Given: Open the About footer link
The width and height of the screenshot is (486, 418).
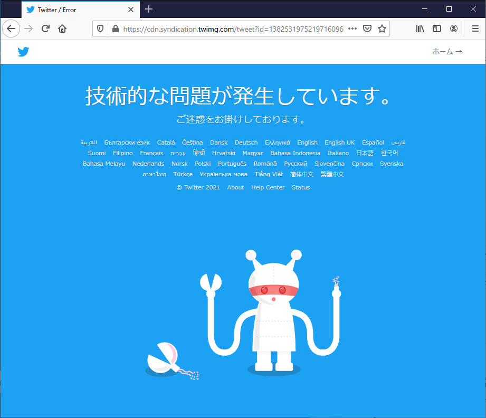Looking at the screenshot, I should [235, 187].
